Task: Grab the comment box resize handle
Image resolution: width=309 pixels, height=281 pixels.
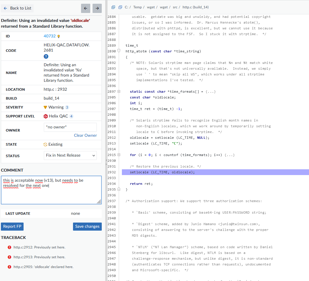Action: (99, 202)
